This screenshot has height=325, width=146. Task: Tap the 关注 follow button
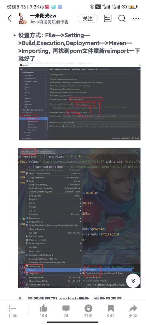click(88, 18)
